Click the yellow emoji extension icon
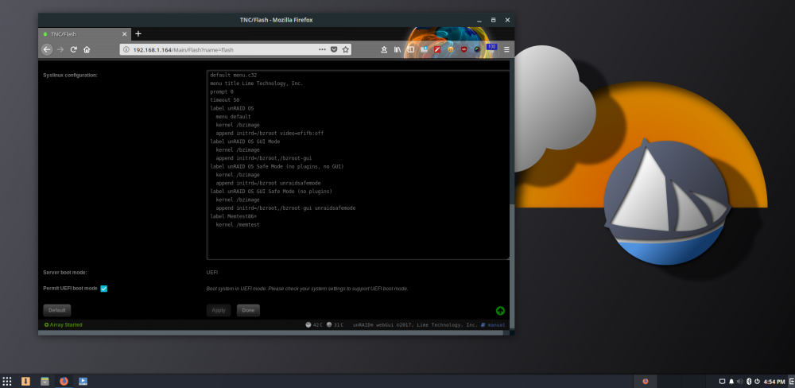Viewport: 795px width, 388px height. click(450, 50)
